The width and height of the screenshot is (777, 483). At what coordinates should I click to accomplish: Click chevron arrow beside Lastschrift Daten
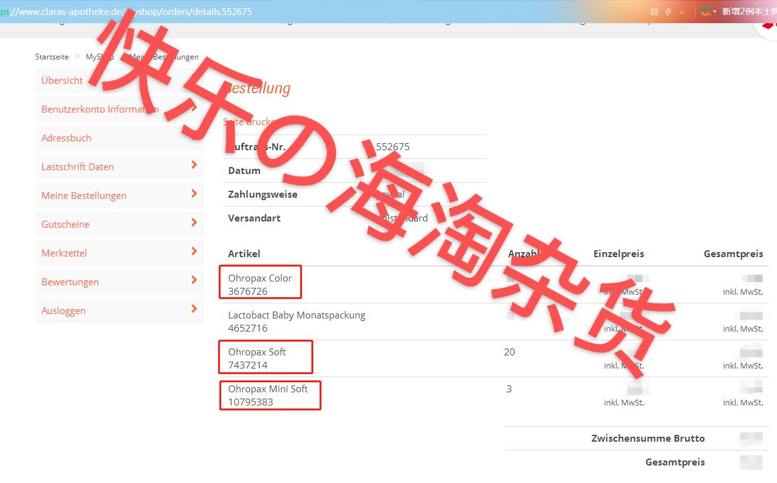pos(194,165)
